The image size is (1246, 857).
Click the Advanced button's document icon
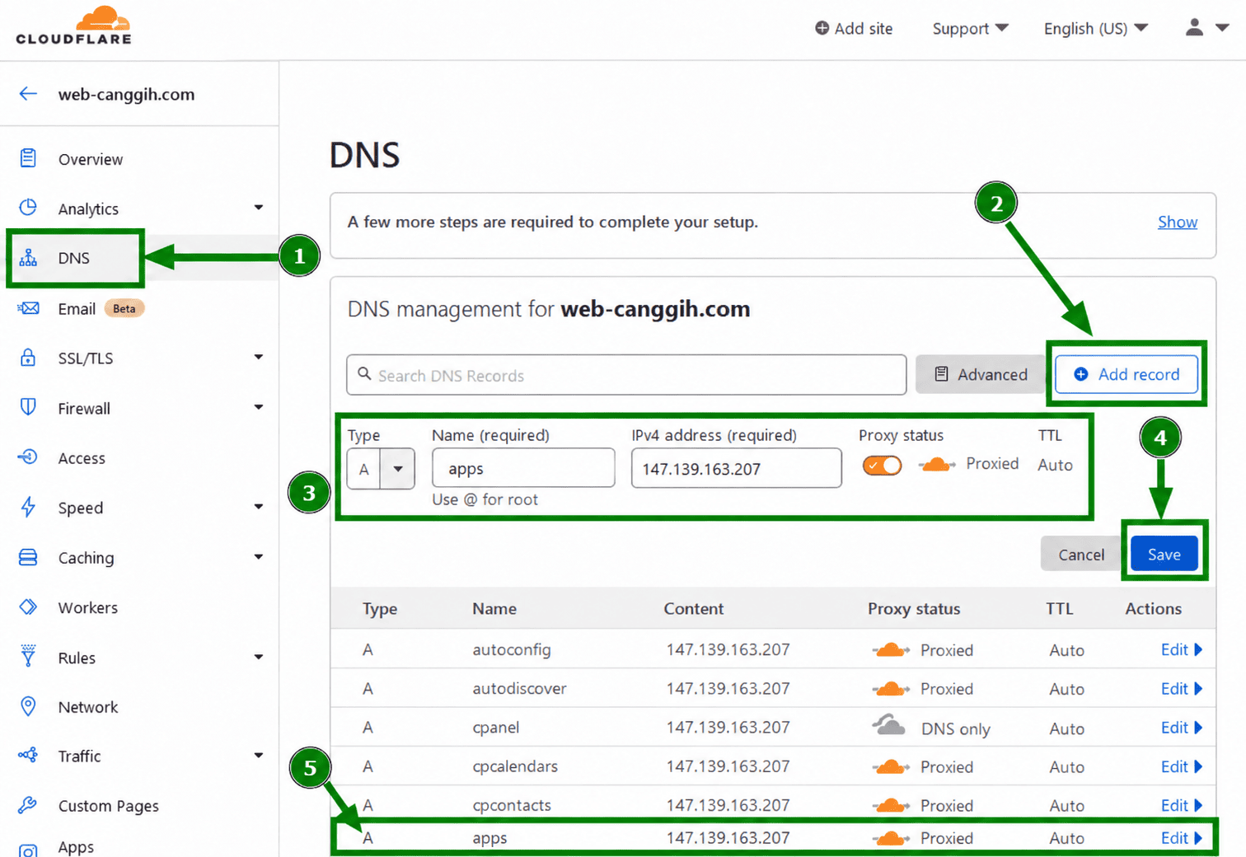[941, 374]
